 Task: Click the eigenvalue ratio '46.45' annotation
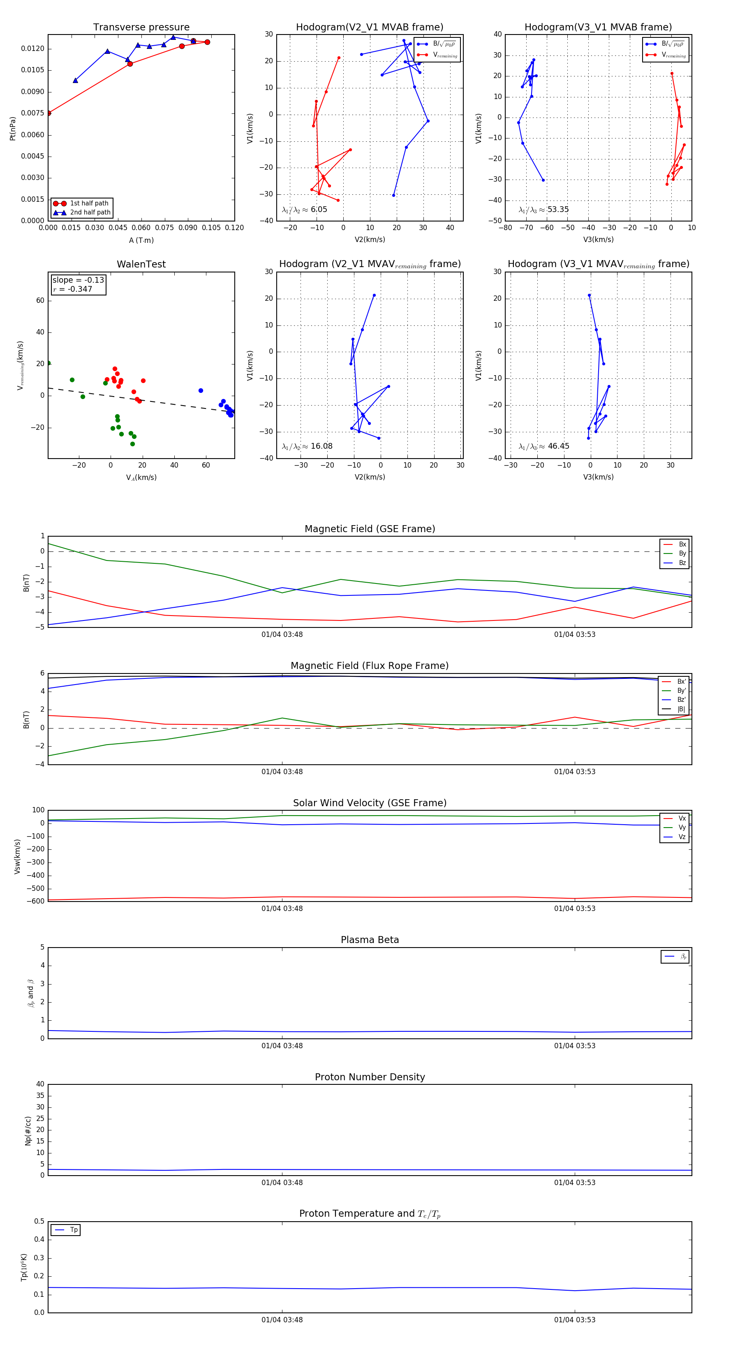click(543, 446)
